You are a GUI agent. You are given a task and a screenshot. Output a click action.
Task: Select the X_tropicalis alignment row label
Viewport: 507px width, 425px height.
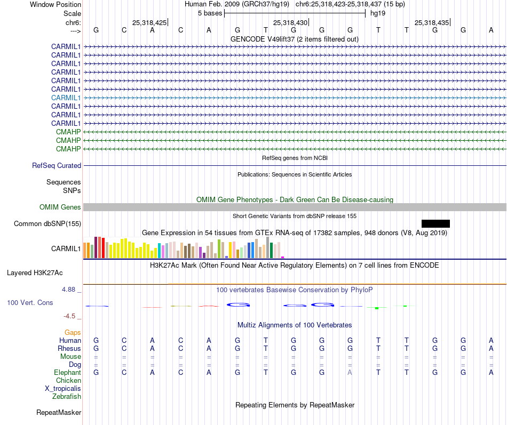(63, 389)
